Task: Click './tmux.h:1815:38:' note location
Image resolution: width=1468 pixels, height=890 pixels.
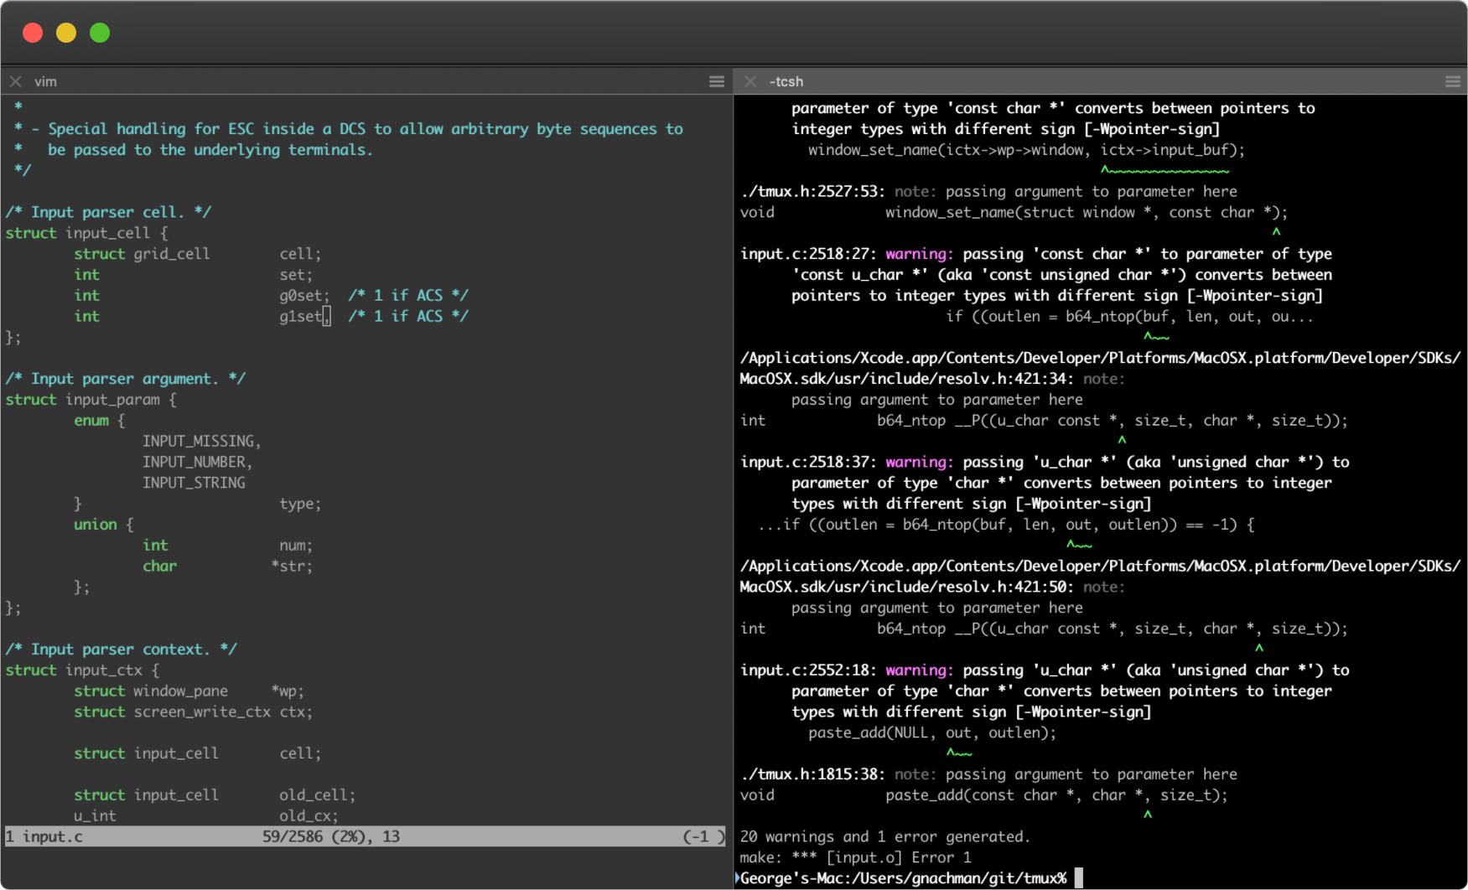Action: (812, 774)
